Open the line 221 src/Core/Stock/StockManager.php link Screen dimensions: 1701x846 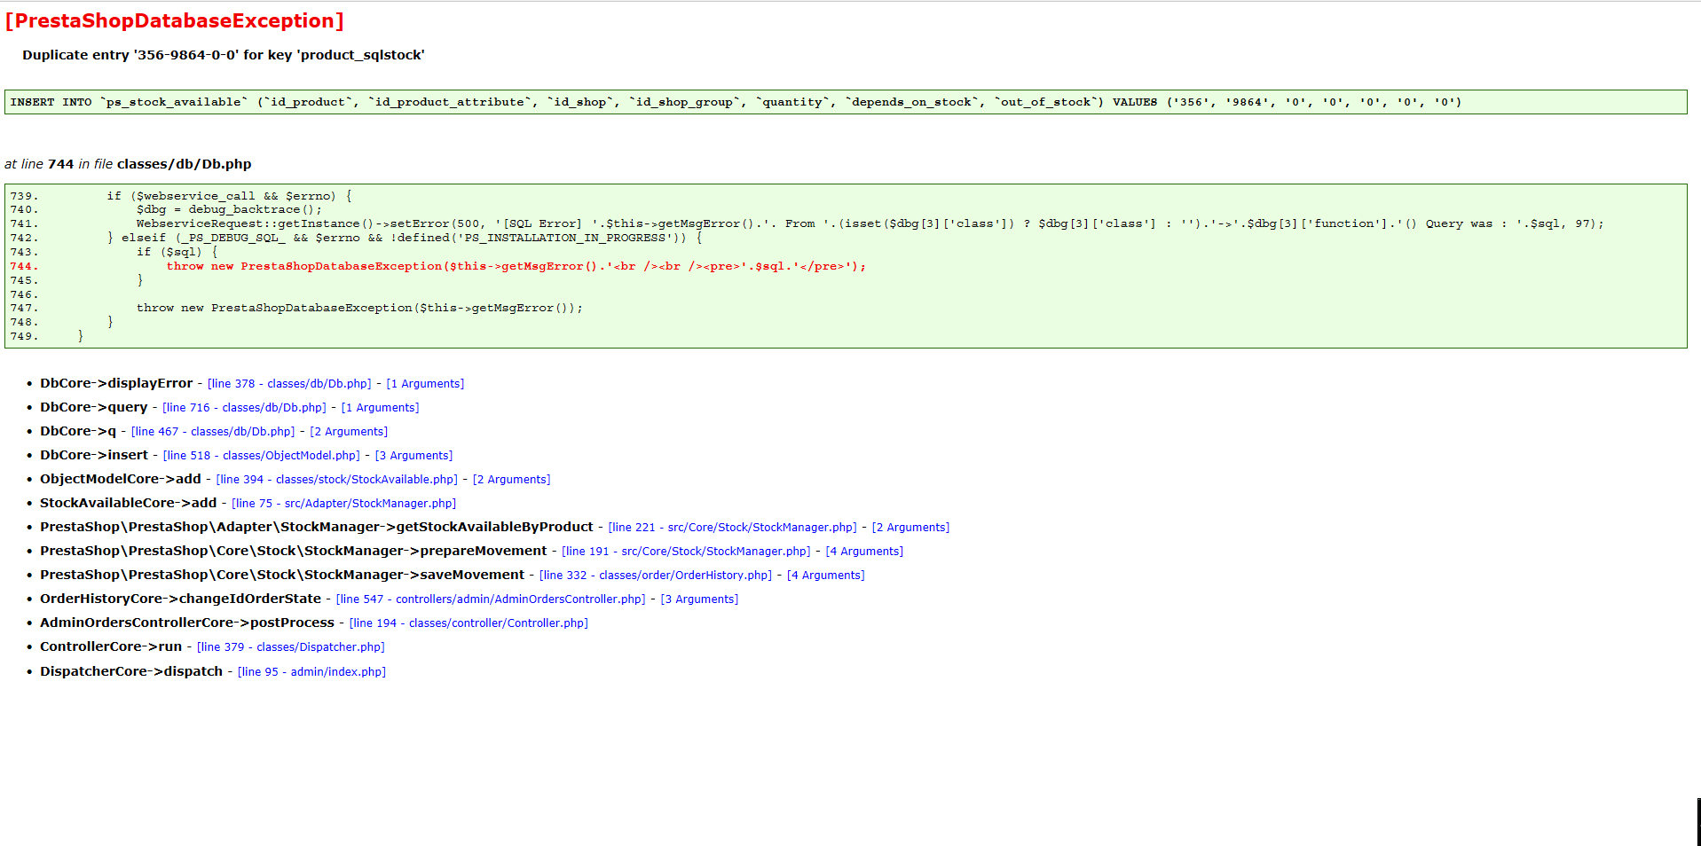(x=733, y=528)
